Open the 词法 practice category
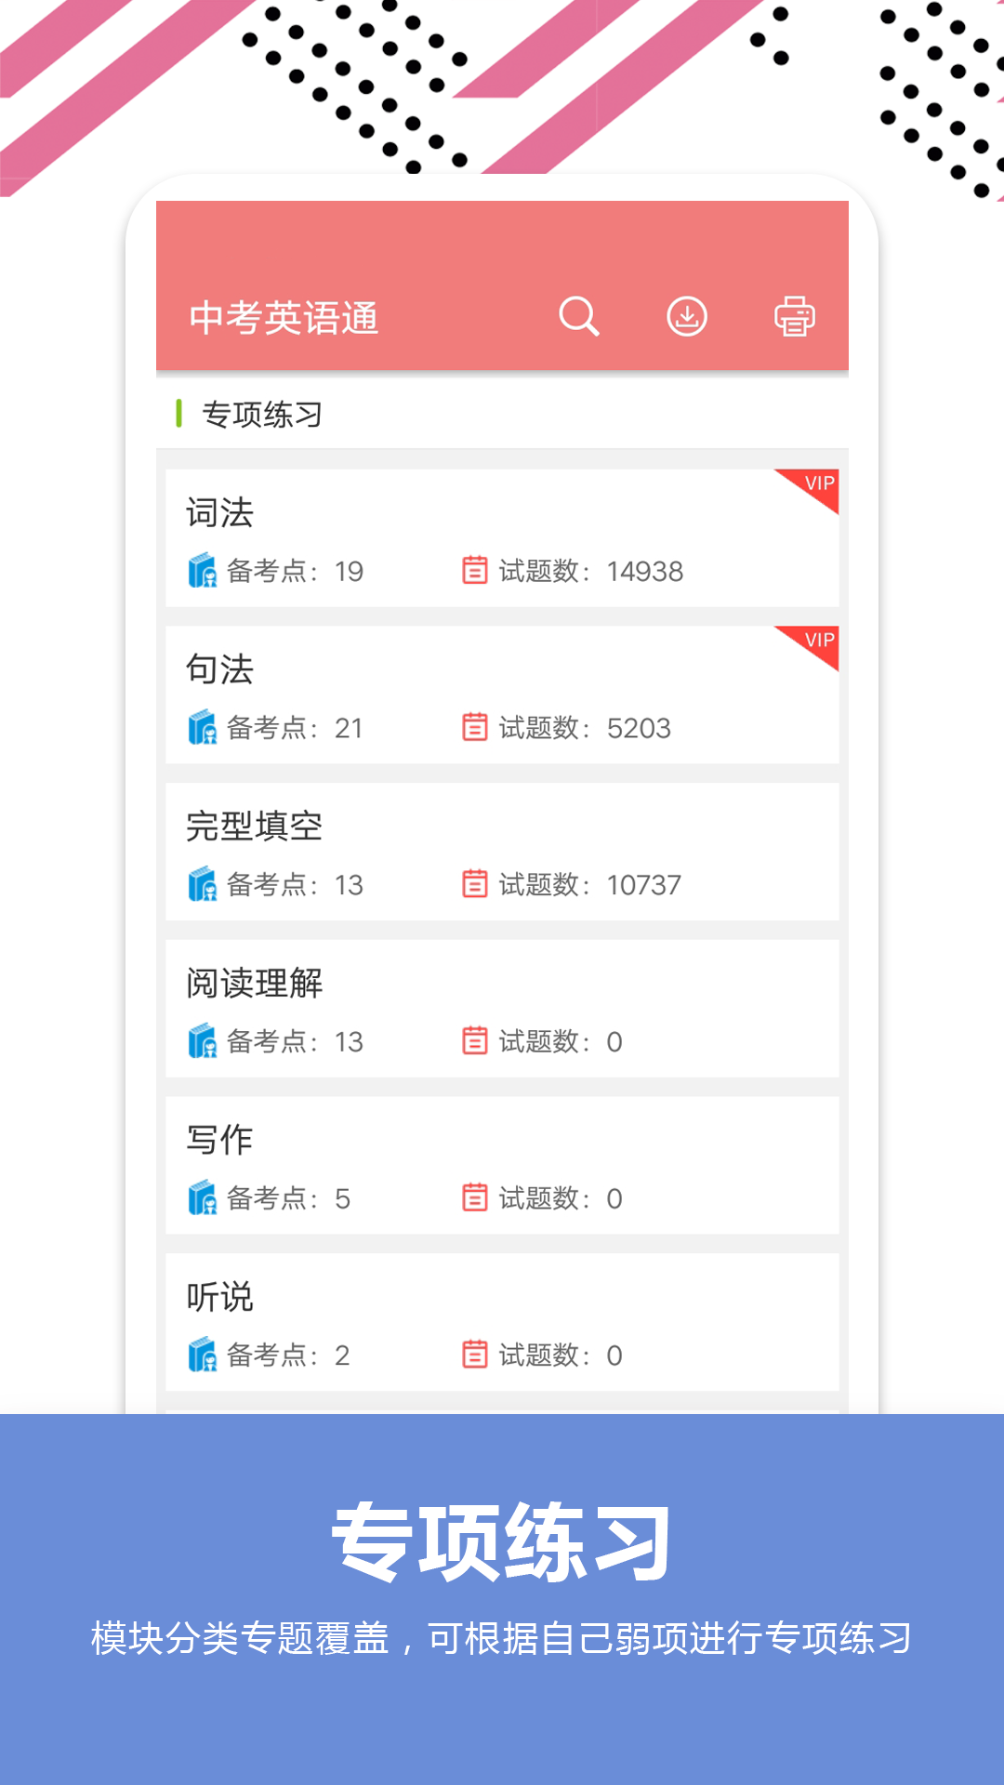 tap(219, 513)
